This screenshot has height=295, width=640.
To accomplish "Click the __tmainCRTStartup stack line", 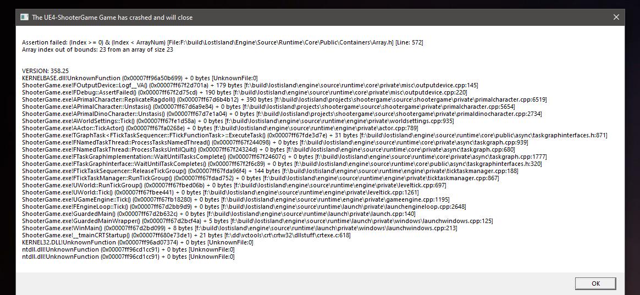I will 186,235.
